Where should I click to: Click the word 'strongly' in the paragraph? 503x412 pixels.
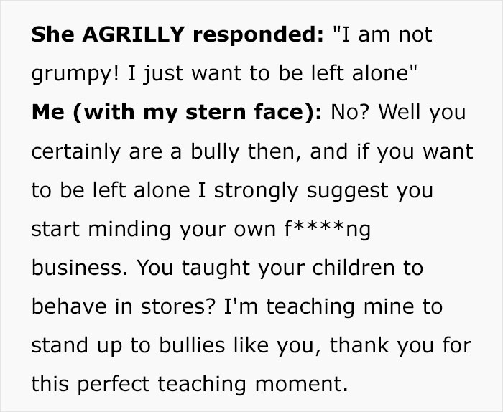pyautogui.click(x=257, y=191)
